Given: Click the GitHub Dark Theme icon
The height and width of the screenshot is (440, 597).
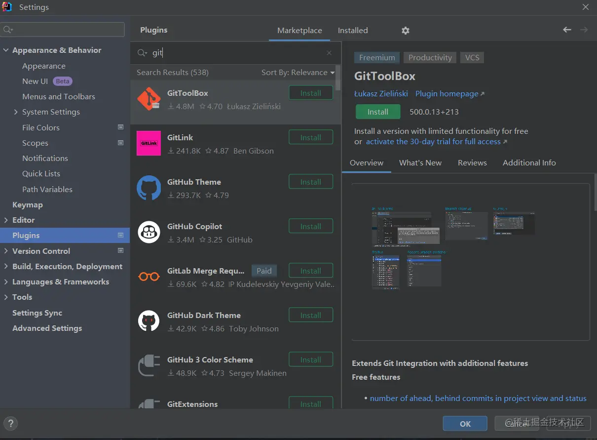Looking at the screenshot, I should [149, 321].
